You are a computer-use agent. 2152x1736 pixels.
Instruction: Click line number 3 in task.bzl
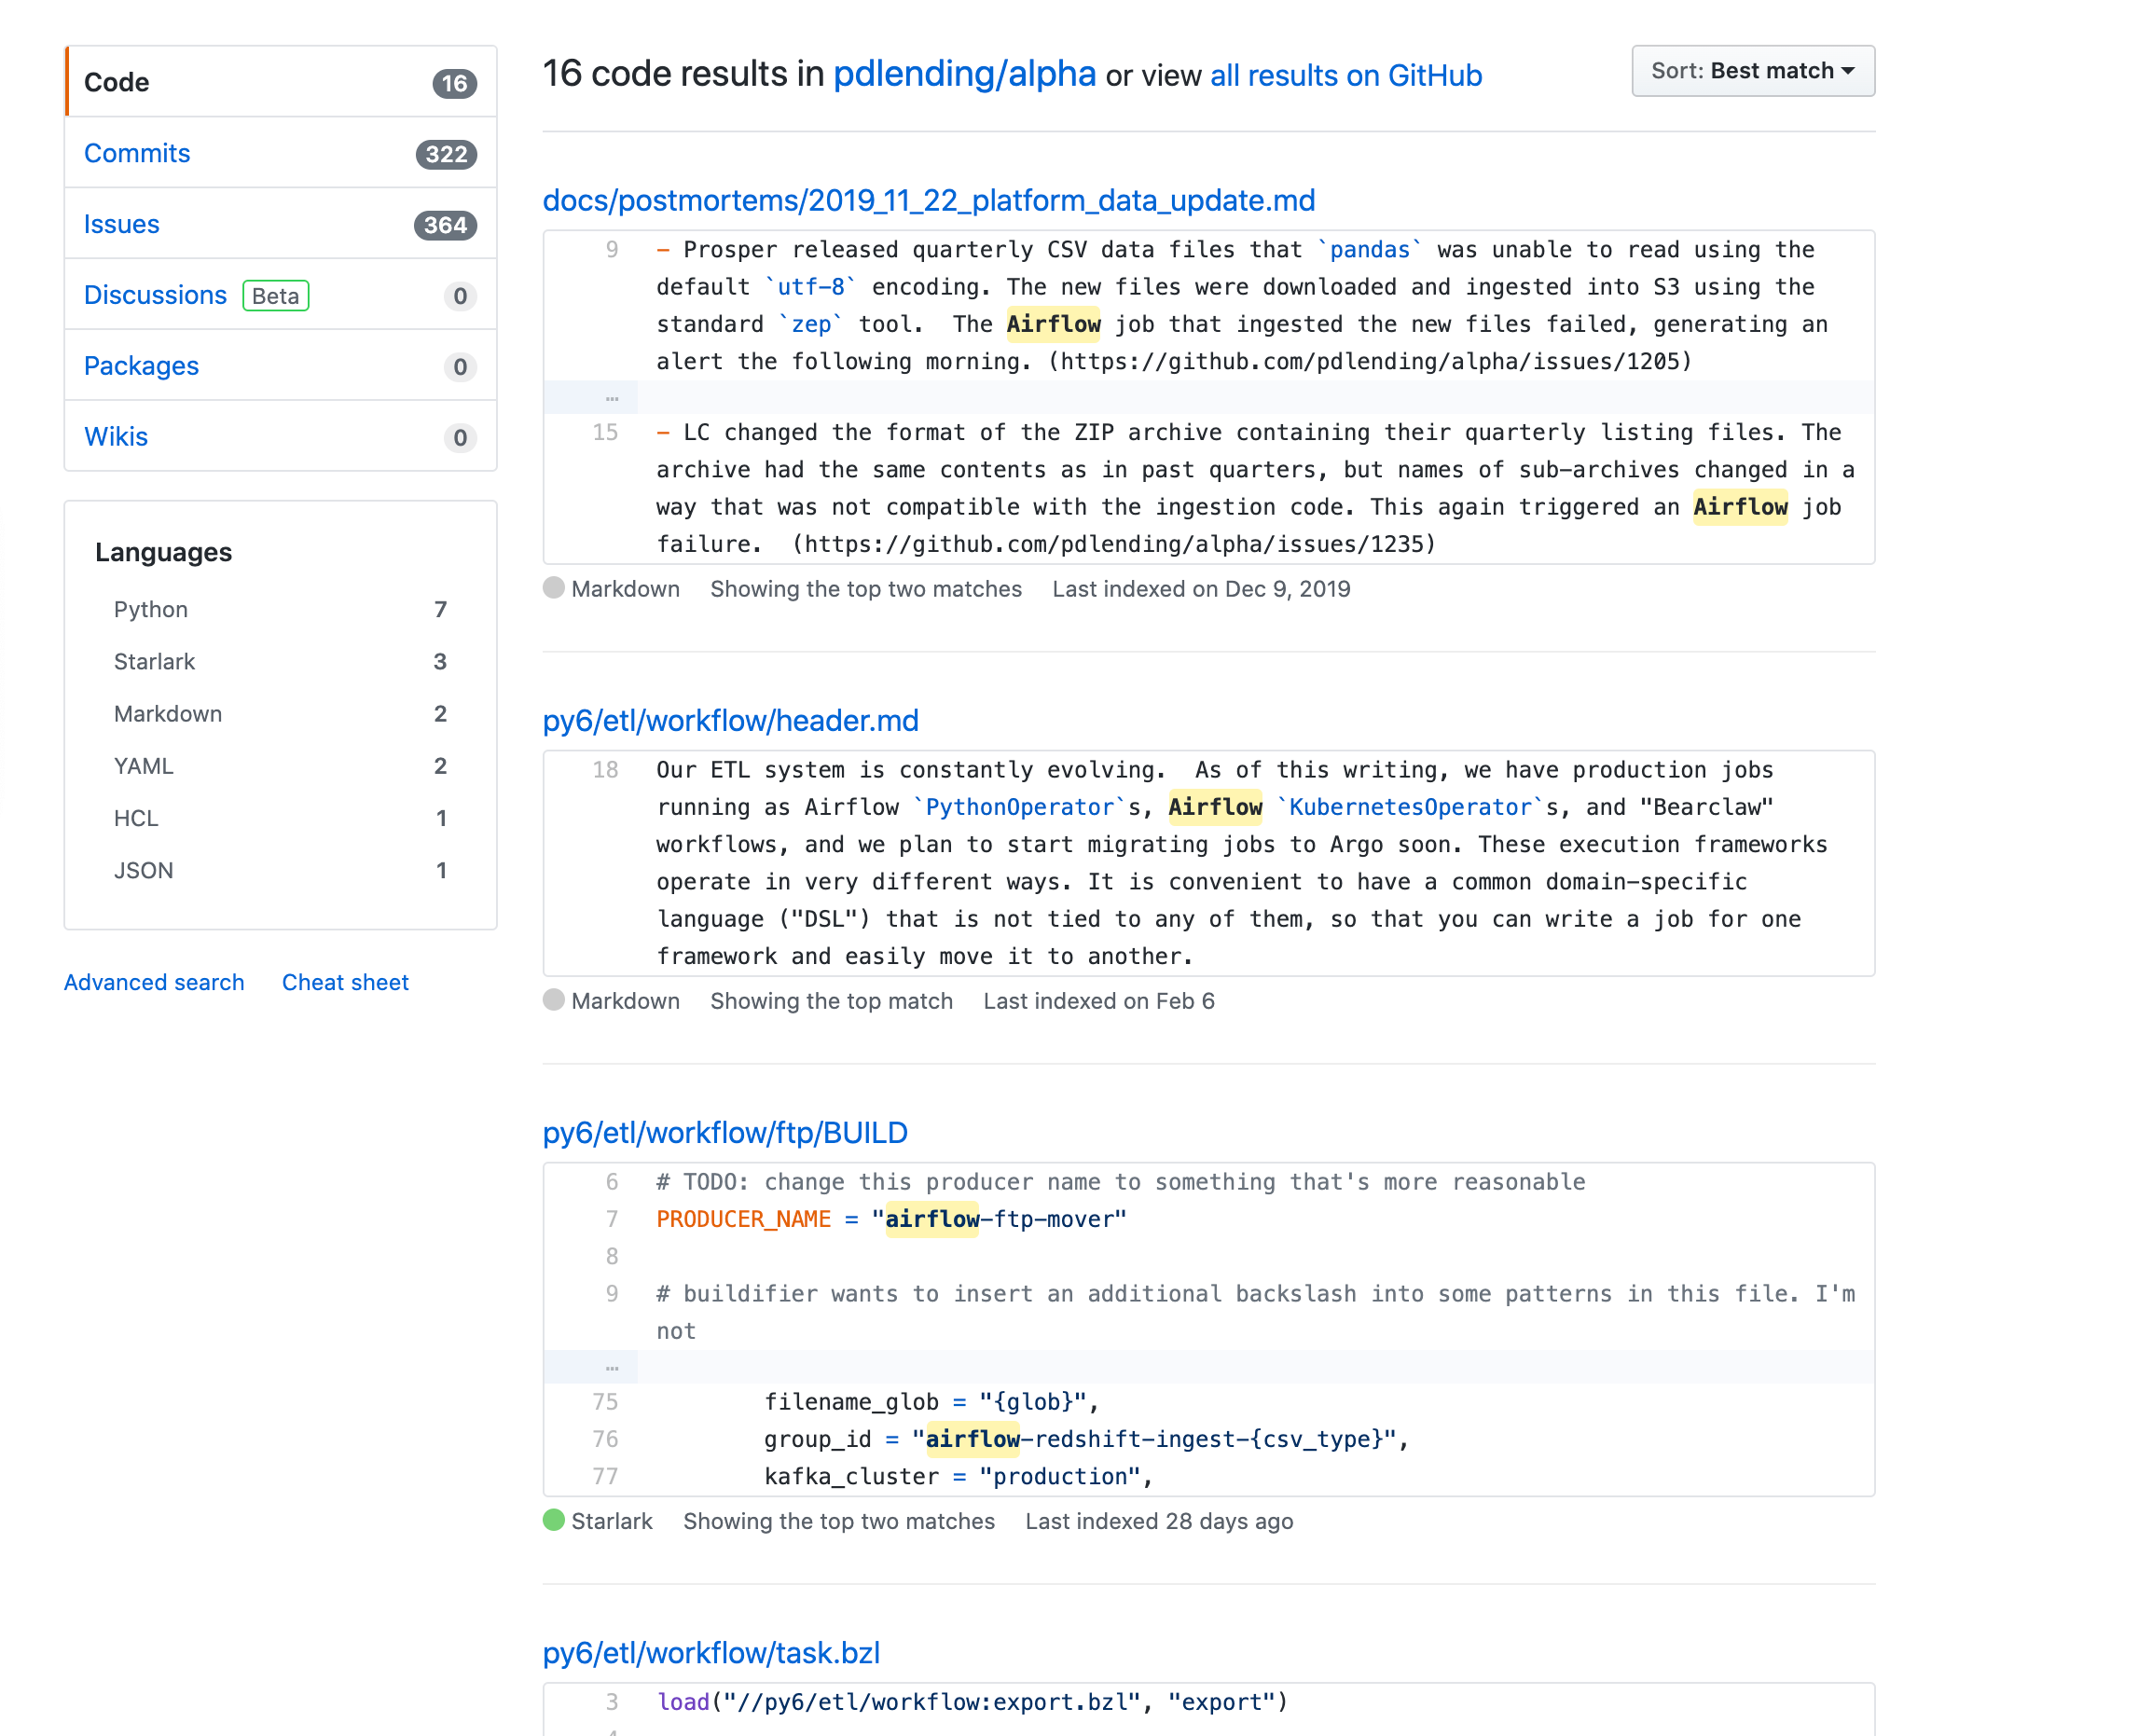tap(612, 1702)
